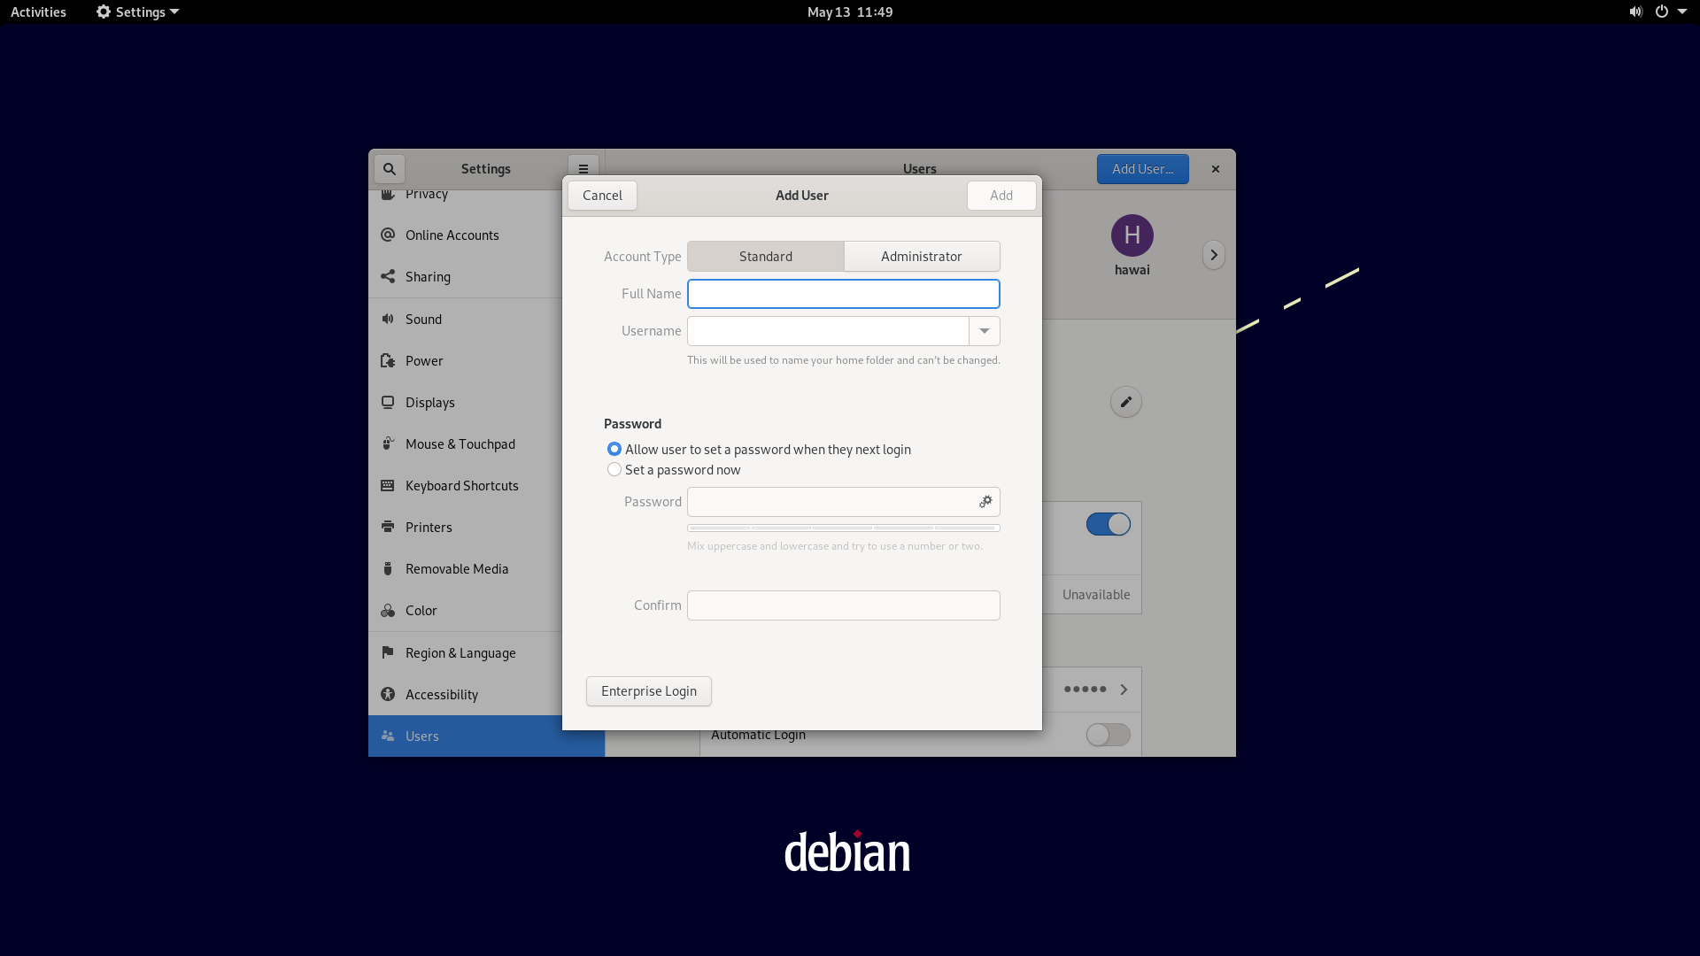This screenshot has height=956, width=1700.
Task: Select the Administrator account type tab
Action: (x=921, y=256)
